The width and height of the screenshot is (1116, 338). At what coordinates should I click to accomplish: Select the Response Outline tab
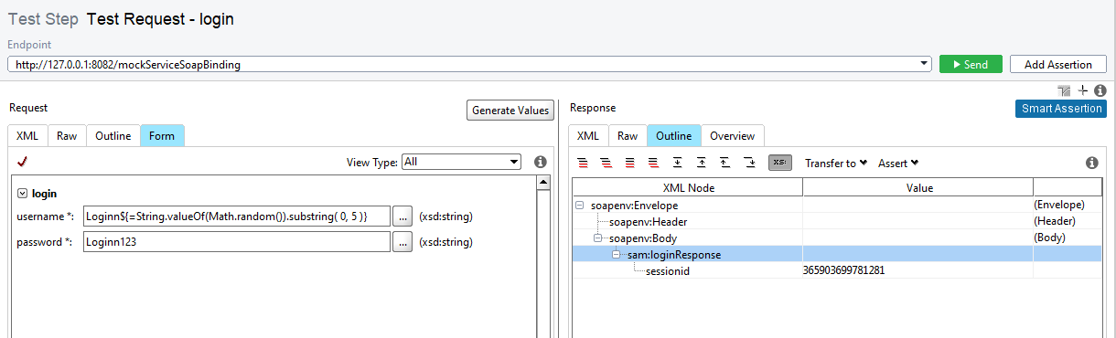(674, 135)
